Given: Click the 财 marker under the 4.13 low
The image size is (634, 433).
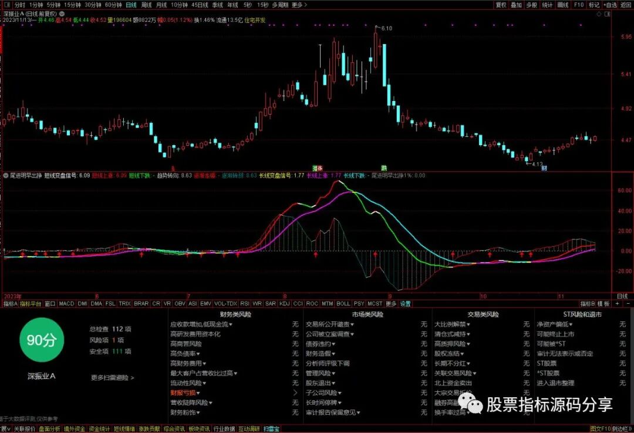Looking at the screenshot, I should (x=544, y=168).
